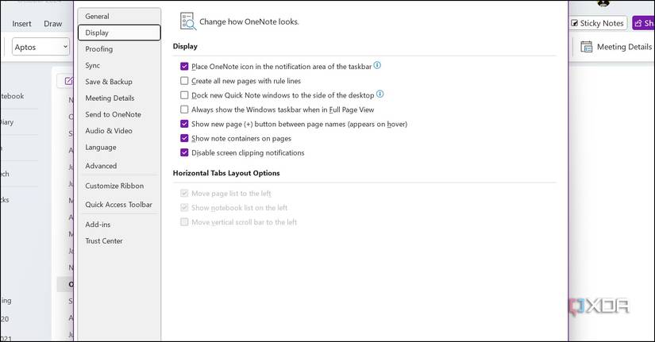Open Add-ins category
The width and height of the screenshot is (655, 342).
(119, 225)
